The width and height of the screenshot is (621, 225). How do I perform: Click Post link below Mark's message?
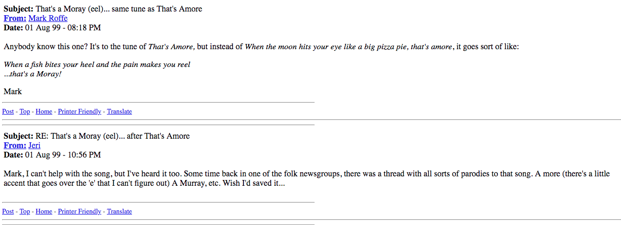point(8,111)
